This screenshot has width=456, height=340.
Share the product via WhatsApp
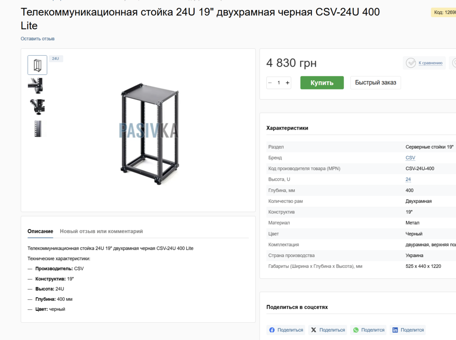tap(368, 330)
